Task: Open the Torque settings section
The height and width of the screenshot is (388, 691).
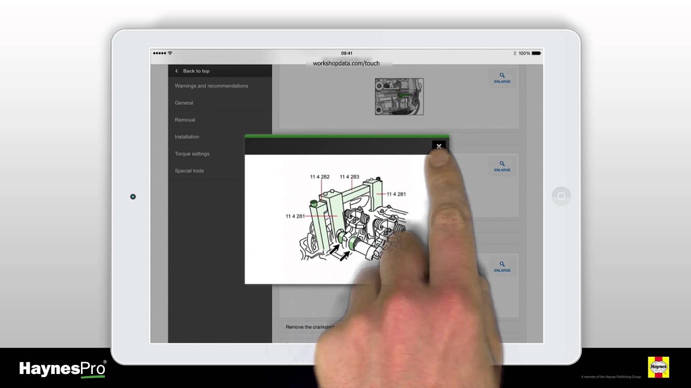Action: click(220, 154)
